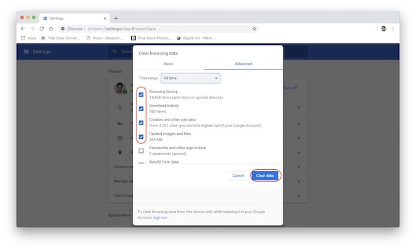Open Settings hamburger menu
The image size is (416, 249).
26,52
